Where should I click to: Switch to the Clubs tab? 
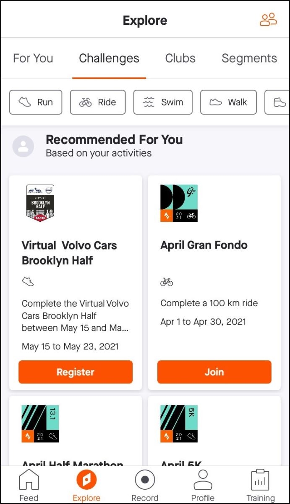[180, 58]
